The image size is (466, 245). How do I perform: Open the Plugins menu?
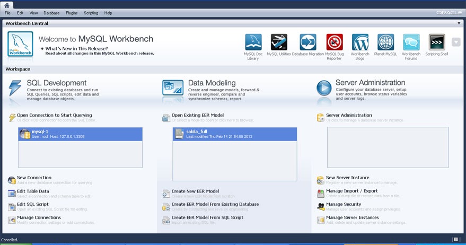click(72, 13)
